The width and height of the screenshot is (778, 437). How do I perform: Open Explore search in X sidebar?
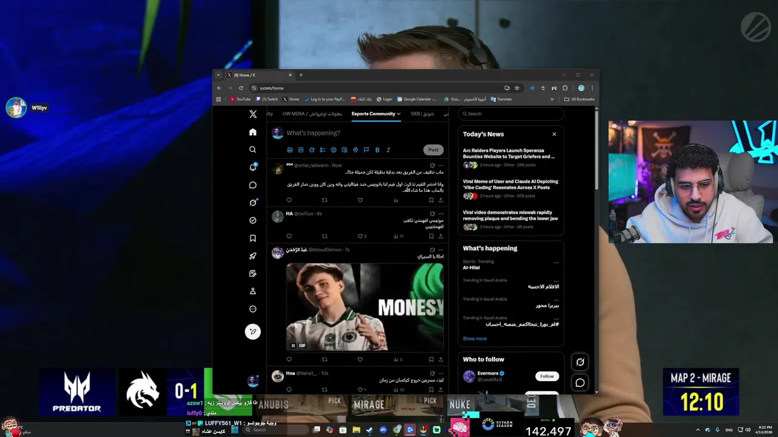[x=253, y=149]
